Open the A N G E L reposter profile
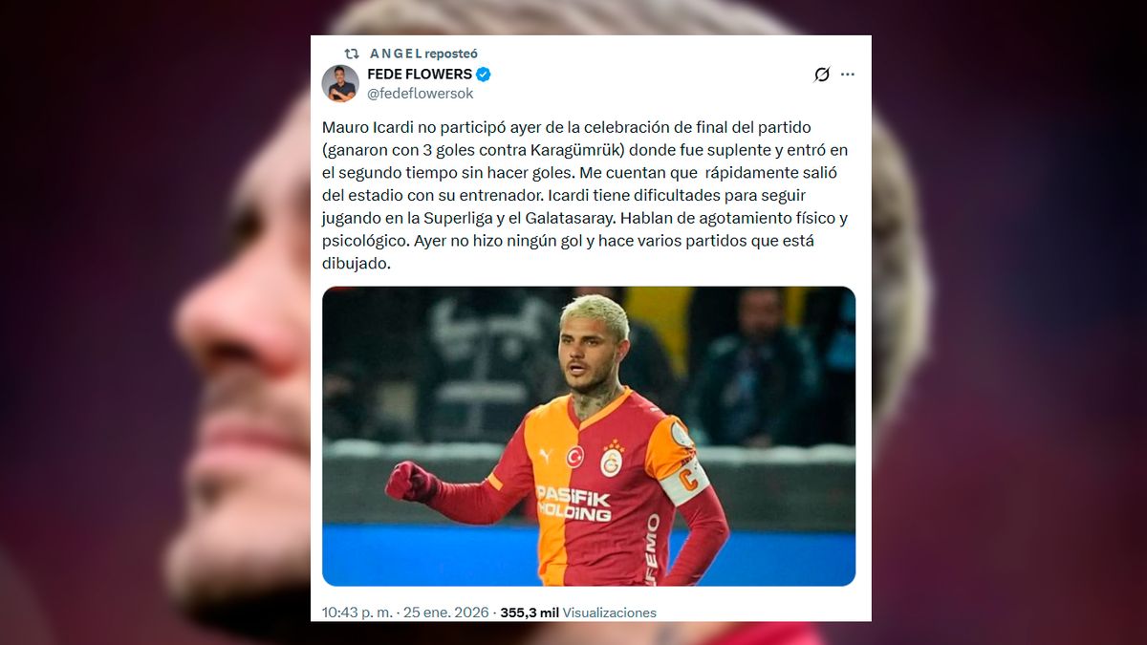The width and height of the screenshot is (1147, 645). point(396,54)
